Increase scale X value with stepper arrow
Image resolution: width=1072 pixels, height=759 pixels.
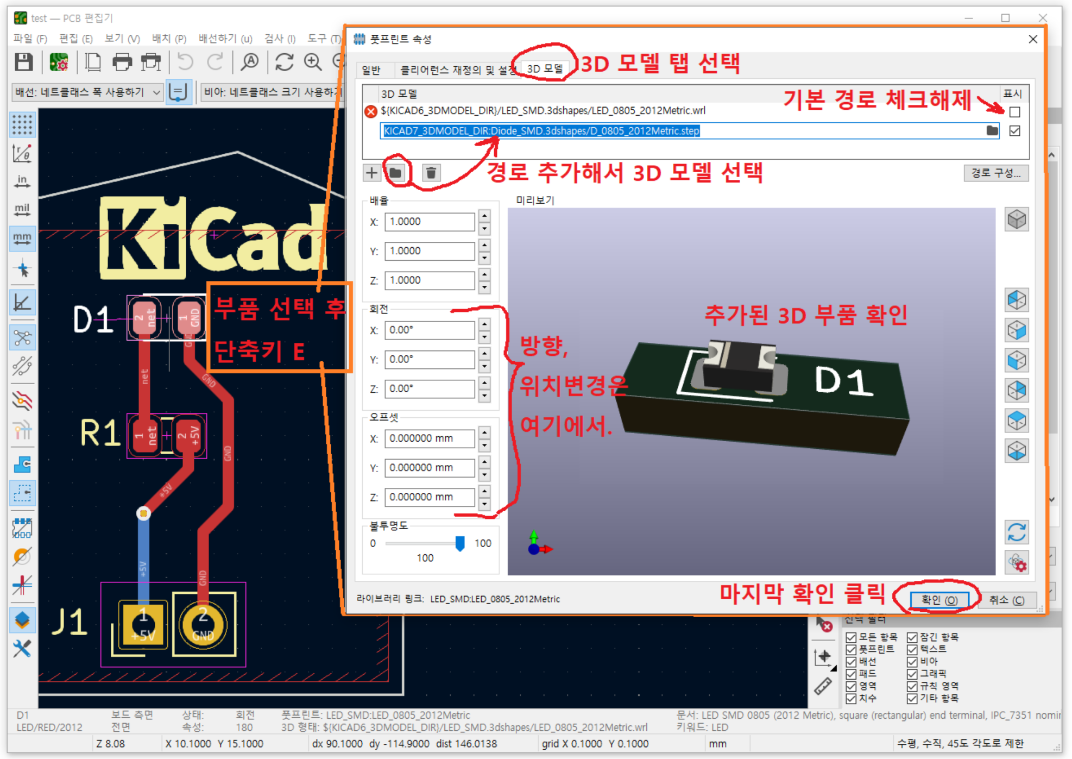484,216
